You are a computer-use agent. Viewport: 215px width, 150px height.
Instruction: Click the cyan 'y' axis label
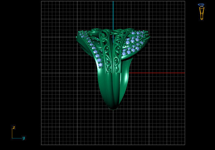[24, 138]
